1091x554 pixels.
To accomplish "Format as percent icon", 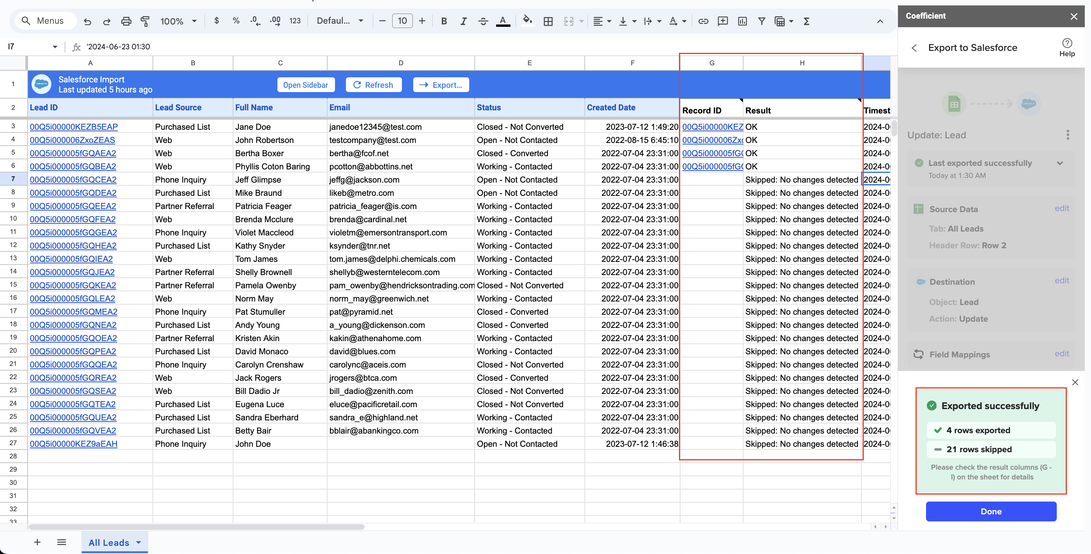I will click(x=236, y=21).
